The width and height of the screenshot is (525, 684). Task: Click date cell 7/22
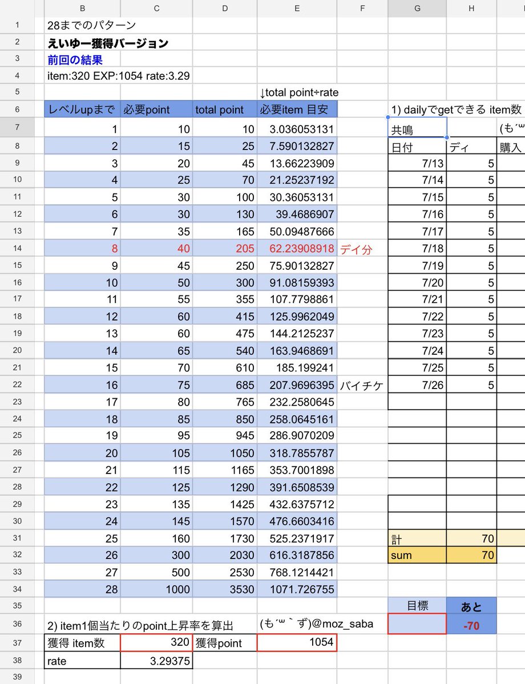[x=417, y=316]
